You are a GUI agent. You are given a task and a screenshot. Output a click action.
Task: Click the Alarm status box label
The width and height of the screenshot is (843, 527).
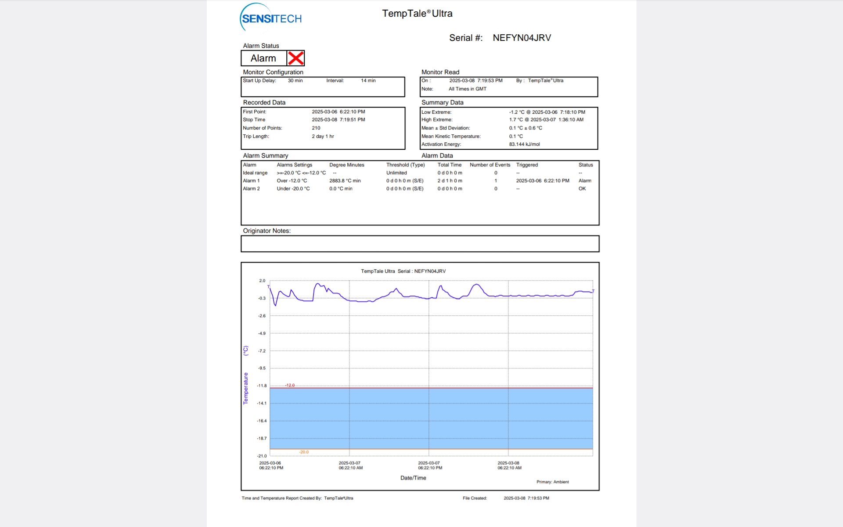(263, 58)
